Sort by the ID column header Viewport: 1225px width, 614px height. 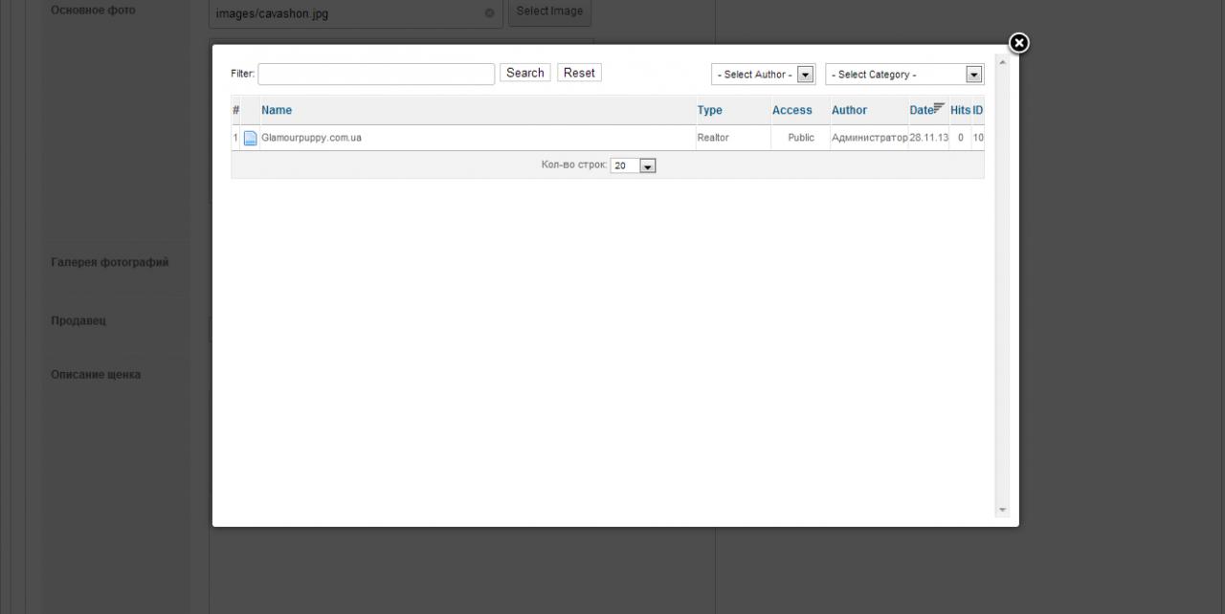pyautogui.click(x=978, y=110)
